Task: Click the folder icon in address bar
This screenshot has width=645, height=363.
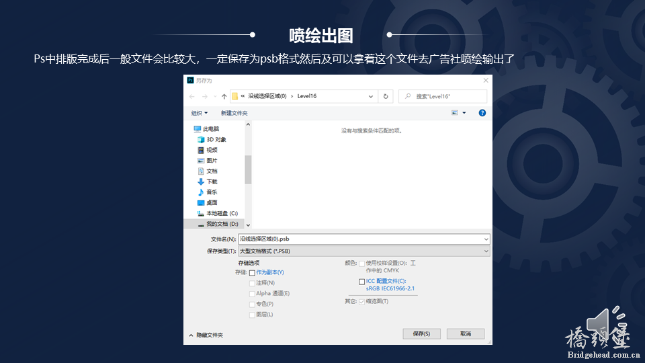Action: 235,96
